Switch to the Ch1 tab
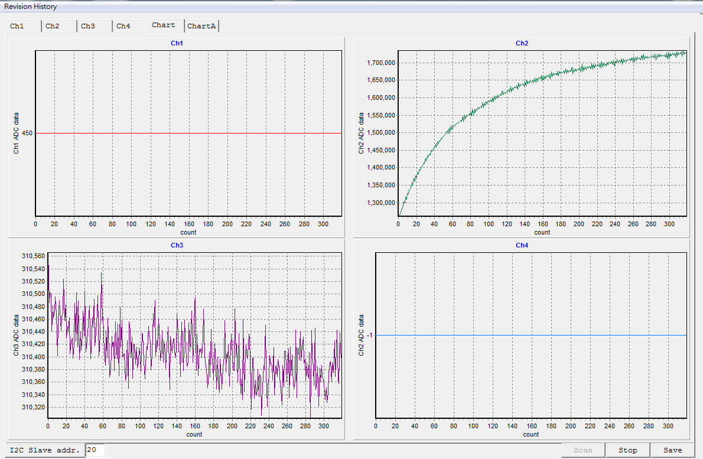The width and height of the screenshot is (703, 459). pos(24,26)
